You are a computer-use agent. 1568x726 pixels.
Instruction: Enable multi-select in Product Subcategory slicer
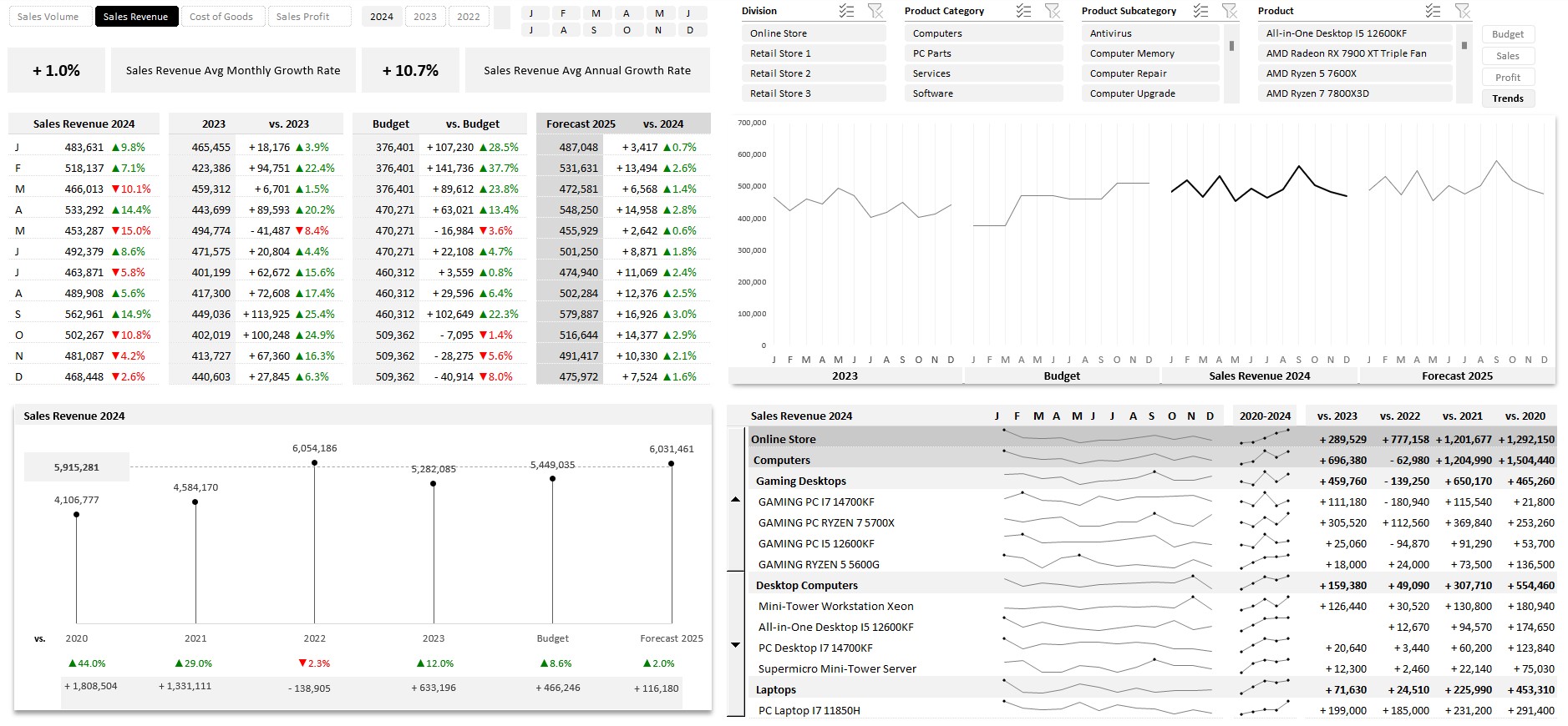tap(1200, 11)
